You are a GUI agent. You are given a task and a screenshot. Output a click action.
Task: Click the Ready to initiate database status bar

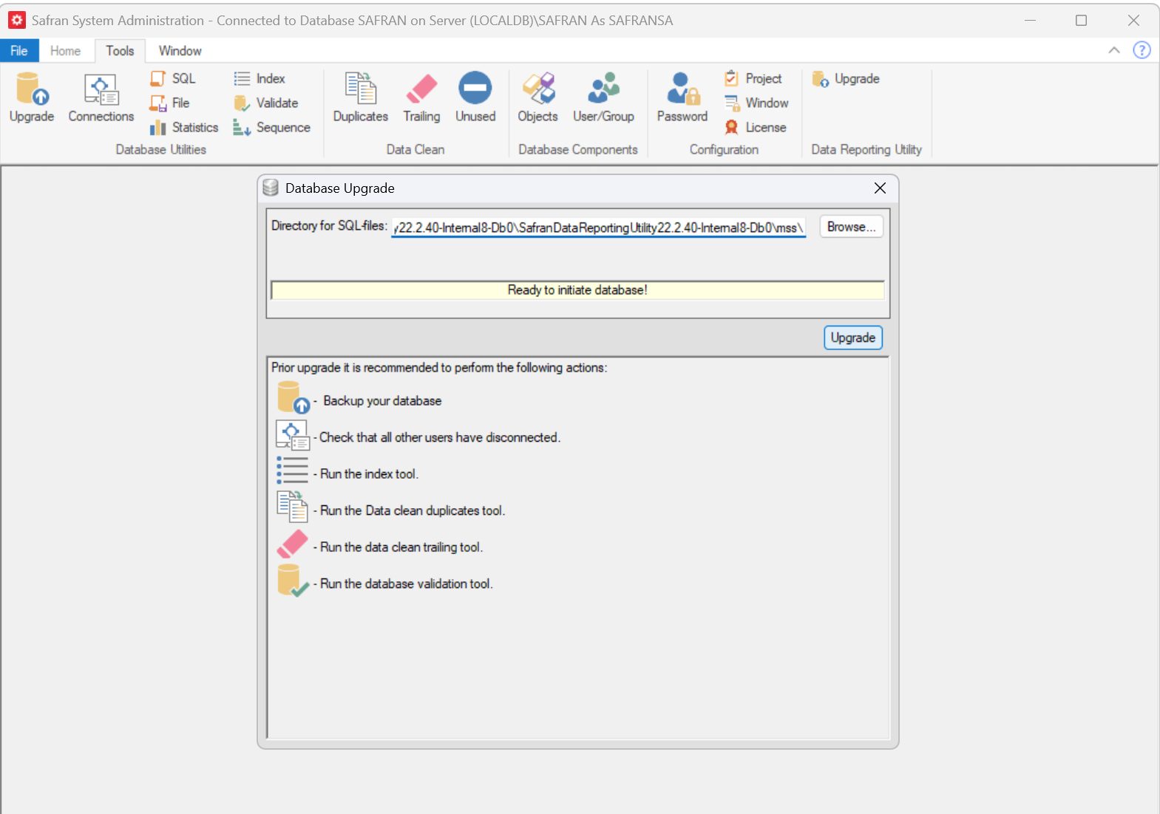point(577,290)
